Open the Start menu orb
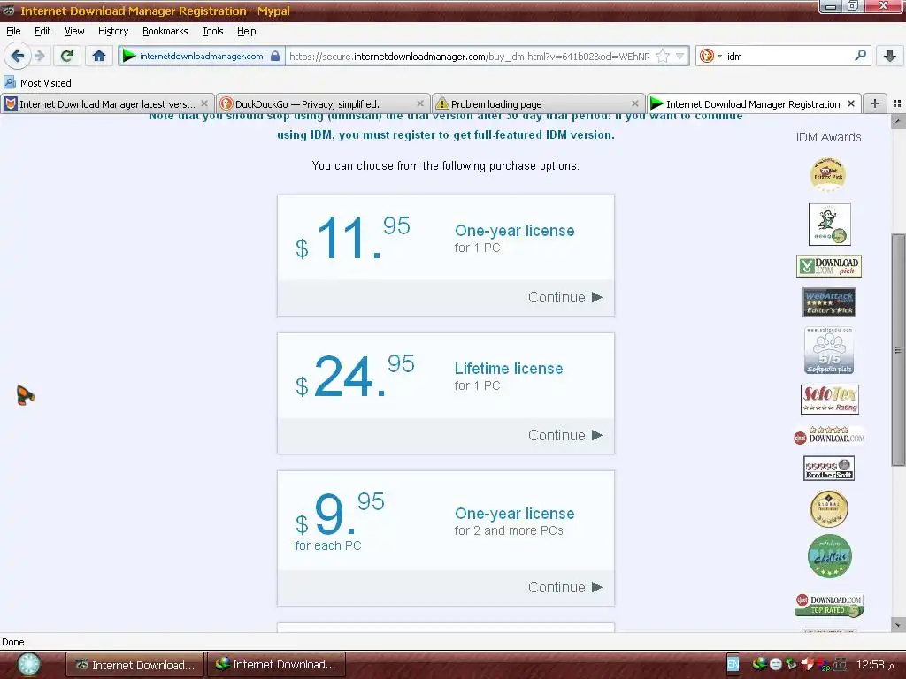The image size is (906, 679). click(x=28, y=665)
